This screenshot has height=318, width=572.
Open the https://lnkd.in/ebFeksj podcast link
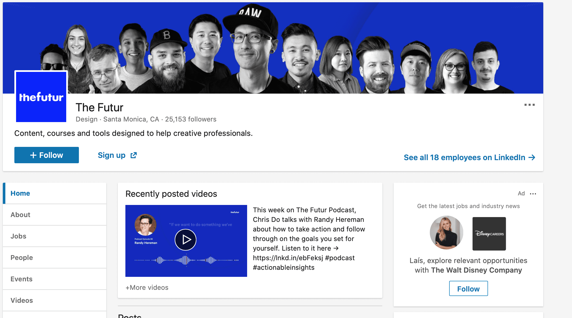(x=288, y=258)
